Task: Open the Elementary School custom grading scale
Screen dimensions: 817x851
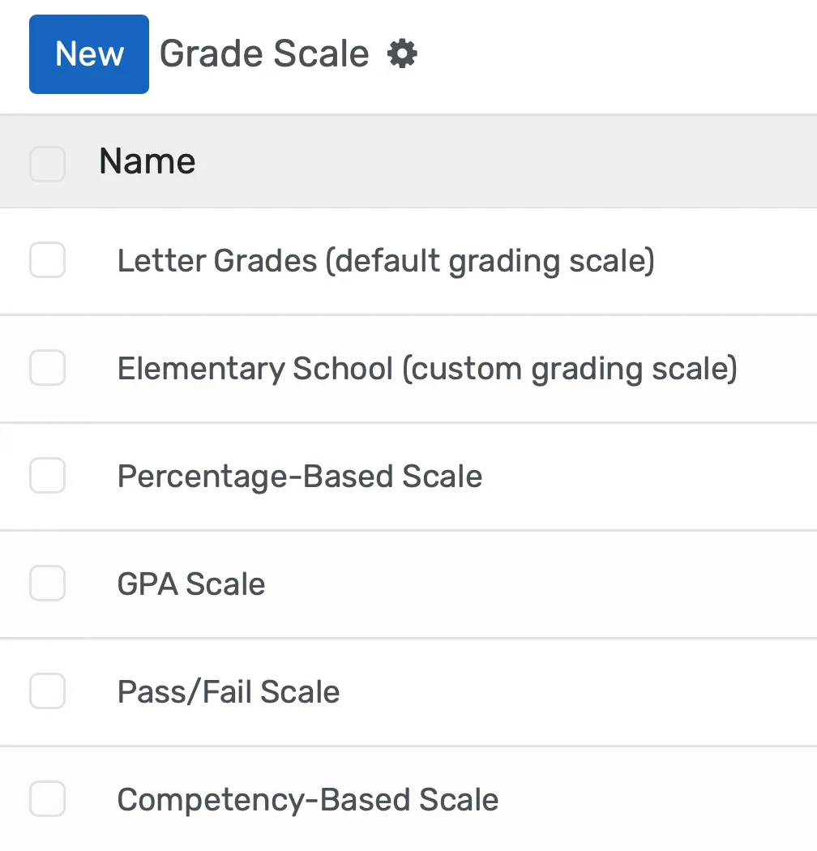Action: 428,368
